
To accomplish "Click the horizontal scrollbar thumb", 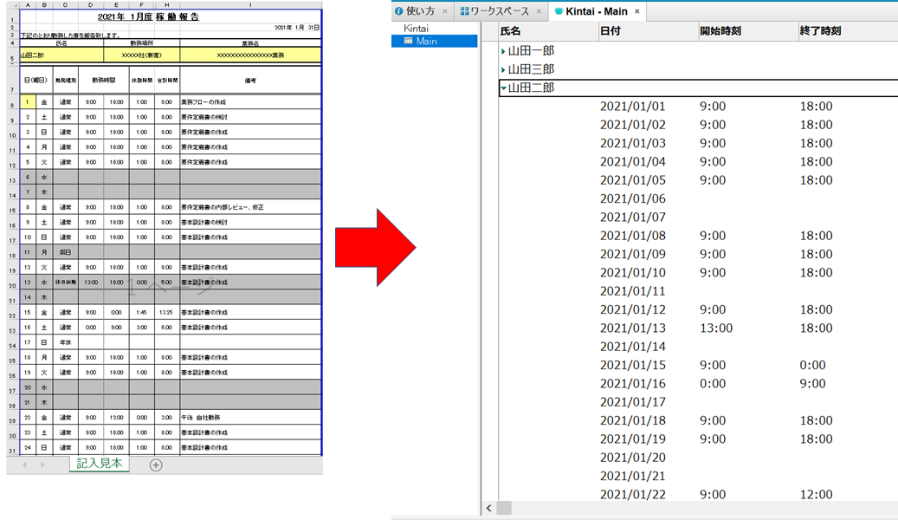I will click(x=504, y=508).
